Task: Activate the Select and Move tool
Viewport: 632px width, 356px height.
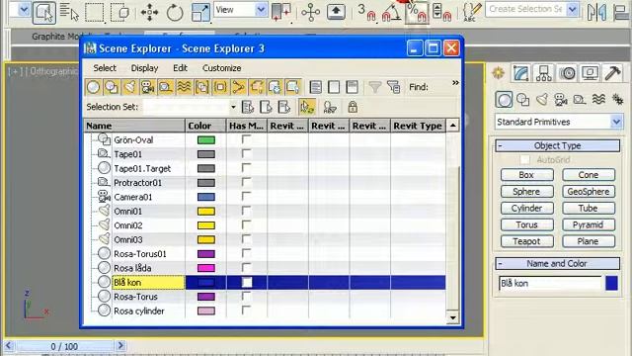Action: tap(149, 13)
